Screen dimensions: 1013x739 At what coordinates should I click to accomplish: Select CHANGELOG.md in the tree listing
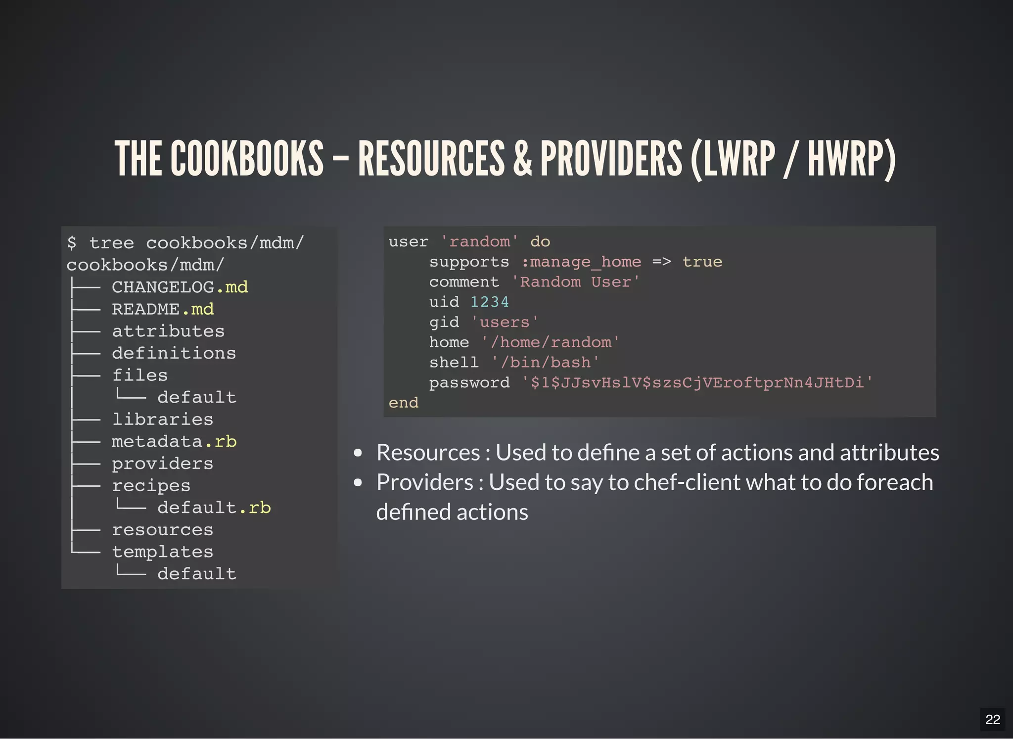(x=180, y=287)
